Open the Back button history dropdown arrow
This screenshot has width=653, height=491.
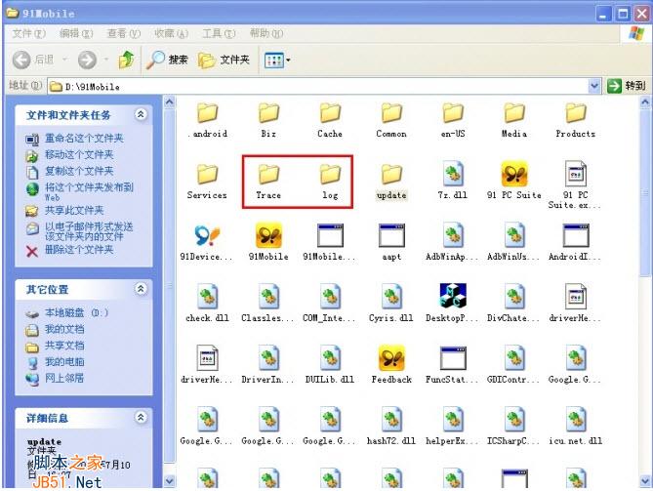pos(65,60)
